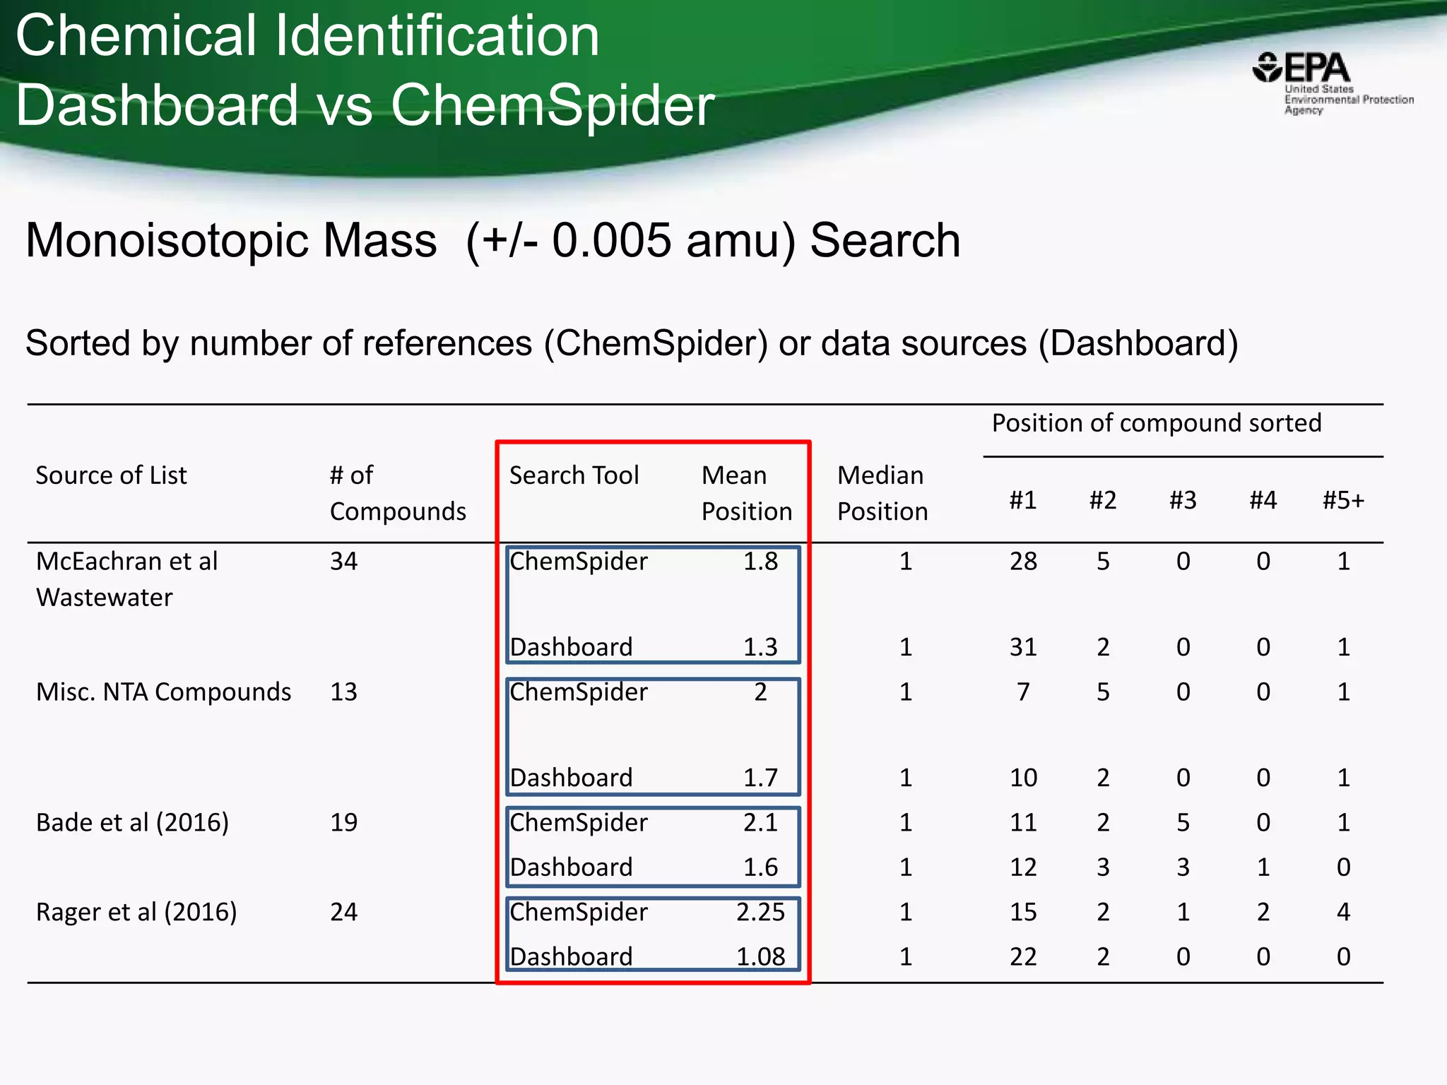Click the ChemSpider cell in Misc. NTA row
This screenshot has height=1085, width=1447.
(x=578, y=692)
